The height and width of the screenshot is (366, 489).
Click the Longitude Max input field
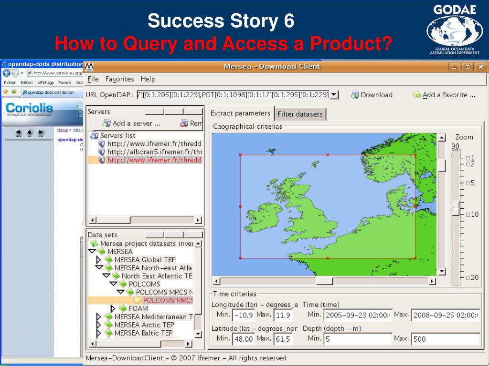coord(283,315)
